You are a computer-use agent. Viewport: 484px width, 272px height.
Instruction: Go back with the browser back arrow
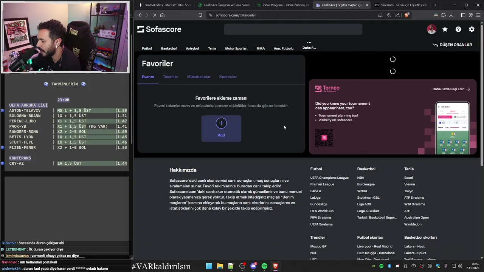tap(140, 15)
